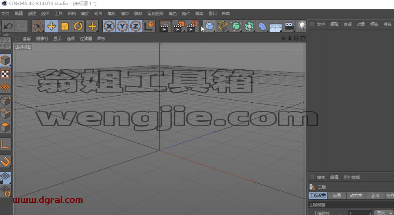Screen dimensions: 394x215
Task: Render the active view clapperboard icon
Action: tap(165, 26)
